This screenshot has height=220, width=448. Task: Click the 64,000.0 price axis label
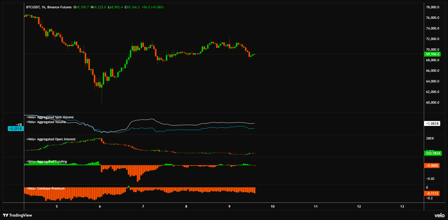click(433, 81)
